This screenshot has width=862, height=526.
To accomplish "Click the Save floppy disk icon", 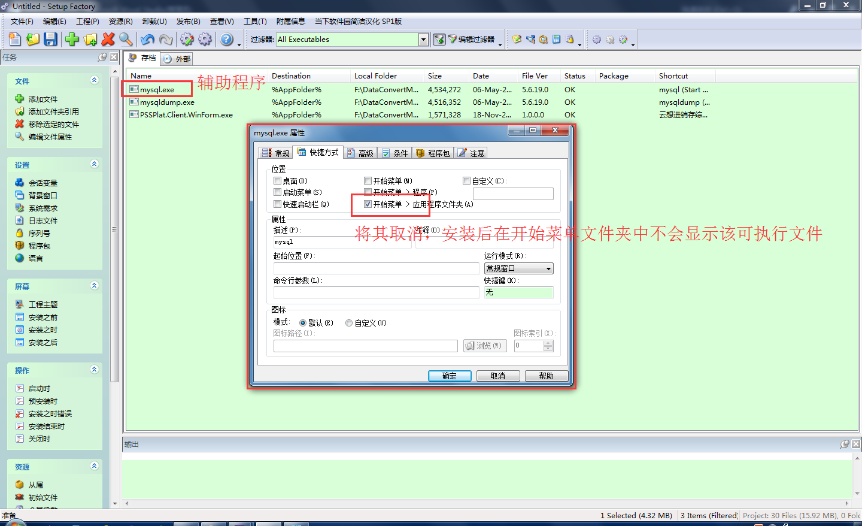I will pos(51,40).
